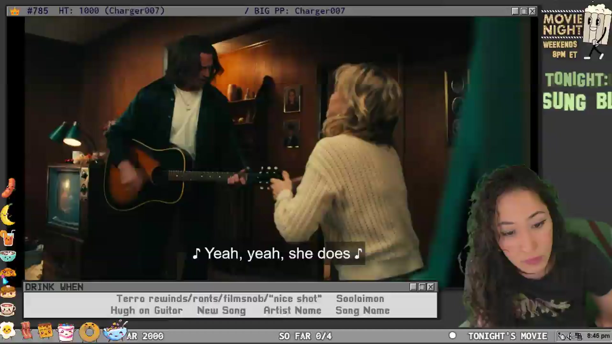Click the network computers tray icon
The height and width of the screenshot is (344, 612).
[579, 336]
